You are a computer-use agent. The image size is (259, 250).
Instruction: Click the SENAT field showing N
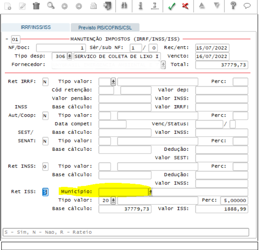point(45,141)
